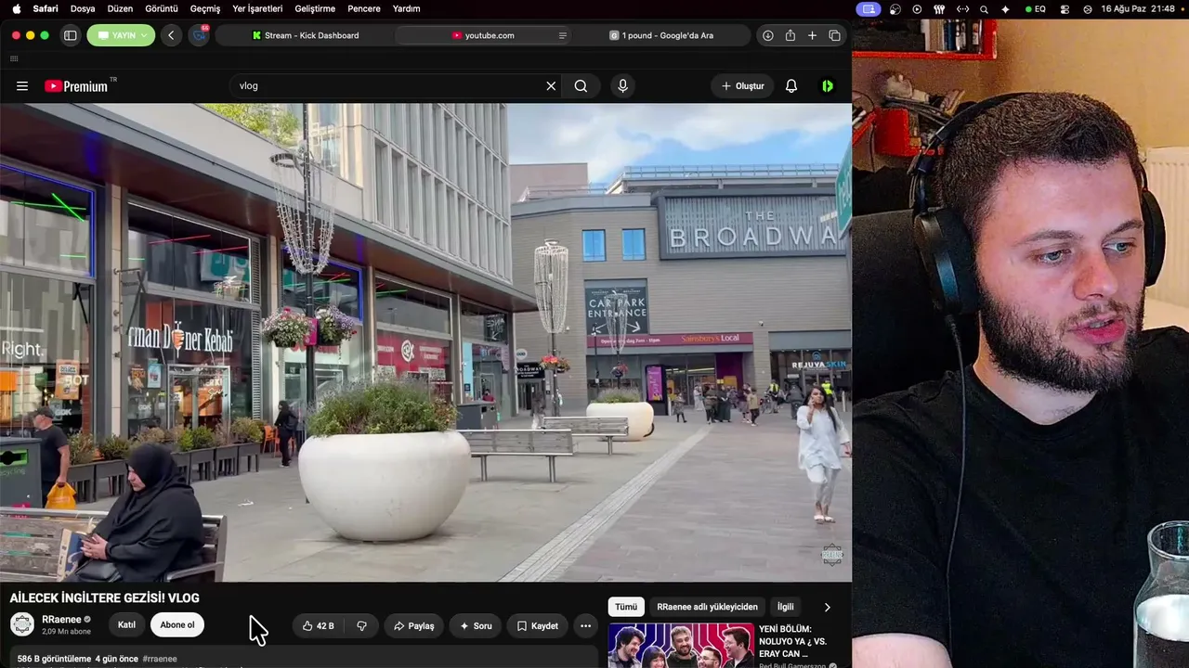Click the Soru ask button

tap(476, 625)
